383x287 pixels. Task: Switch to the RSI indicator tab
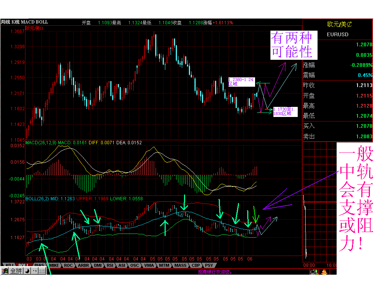pos(110,265)
